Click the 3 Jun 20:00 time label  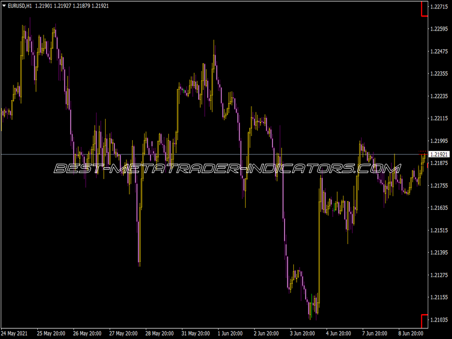[302, 333]
